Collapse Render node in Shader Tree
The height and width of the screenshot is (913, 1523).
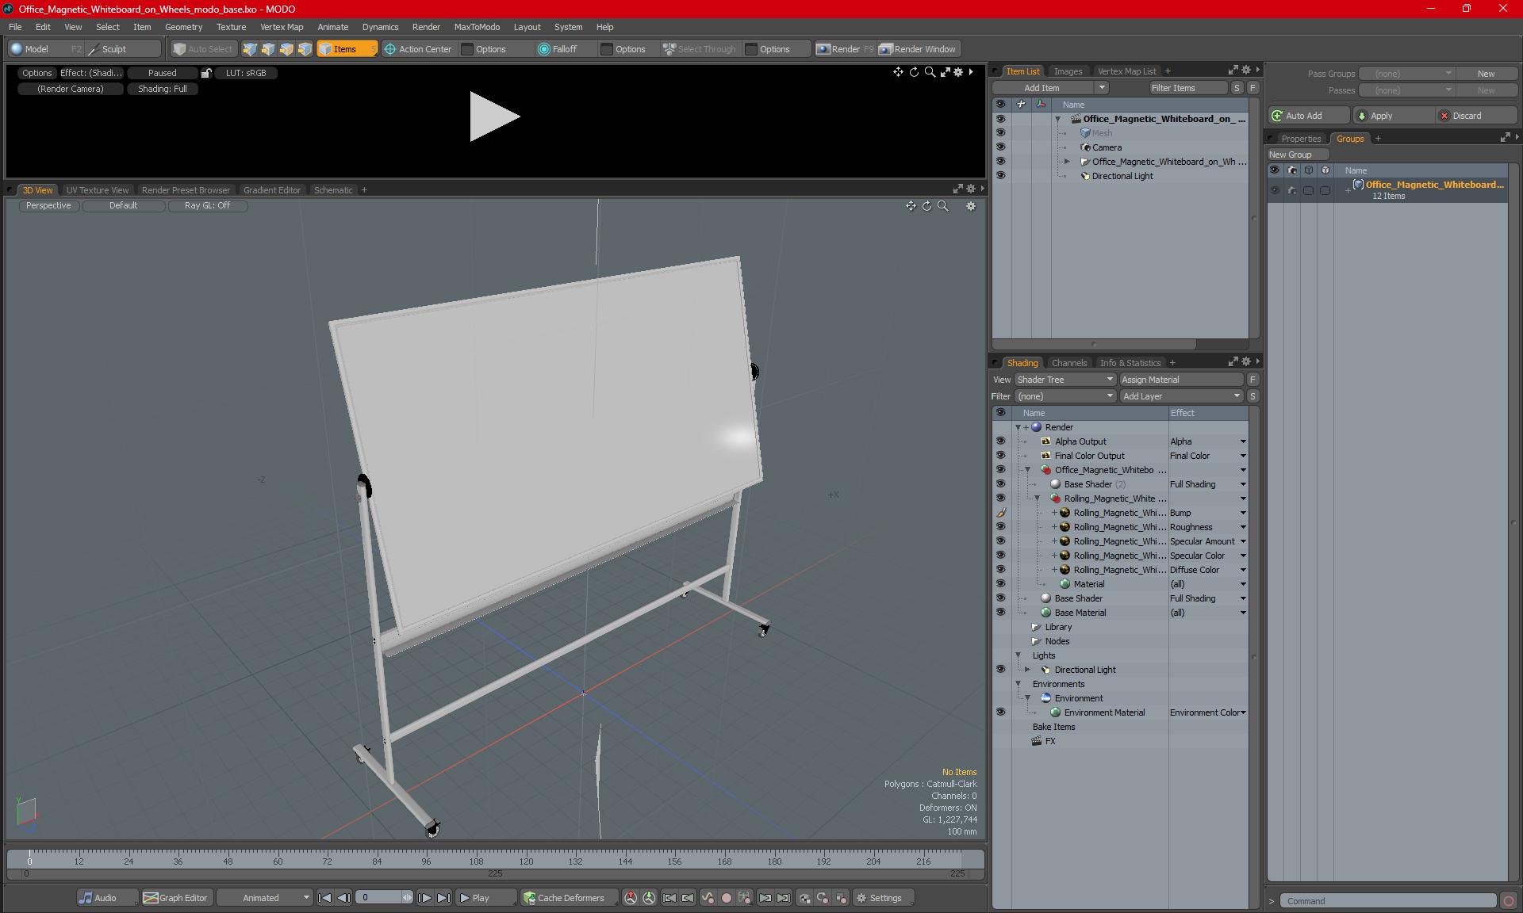pos(1018,427)
